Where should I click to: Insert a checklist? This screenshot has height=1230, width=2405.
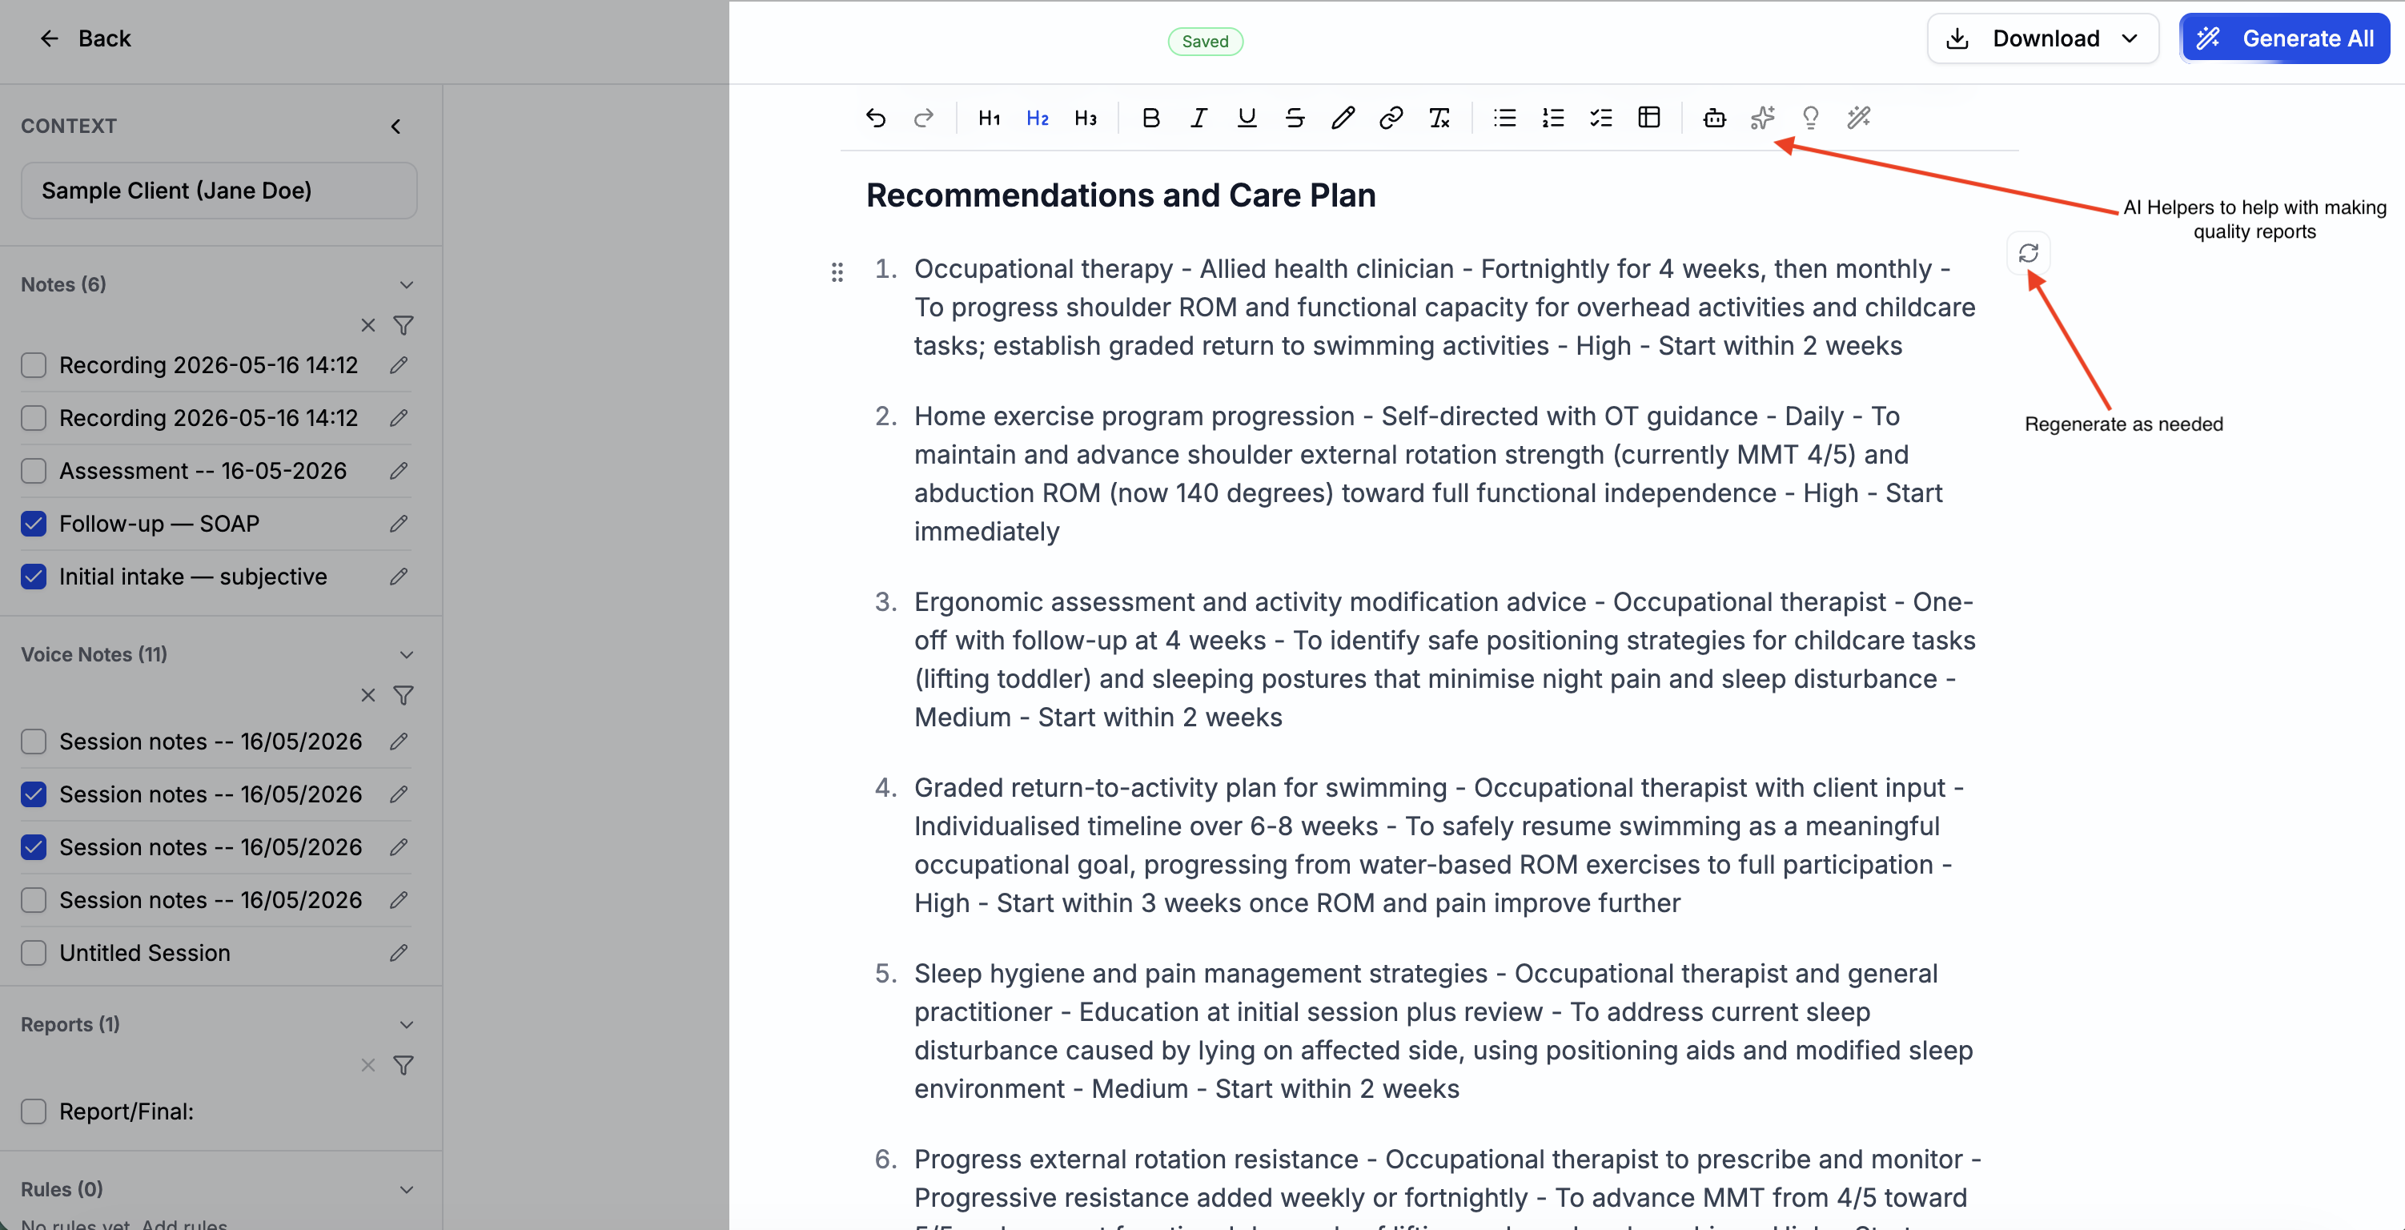click(1600, 118)
